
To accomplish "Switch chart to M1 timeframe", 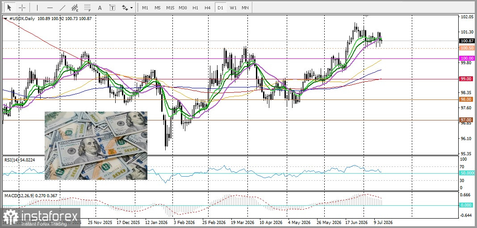I will coord(145,8).
